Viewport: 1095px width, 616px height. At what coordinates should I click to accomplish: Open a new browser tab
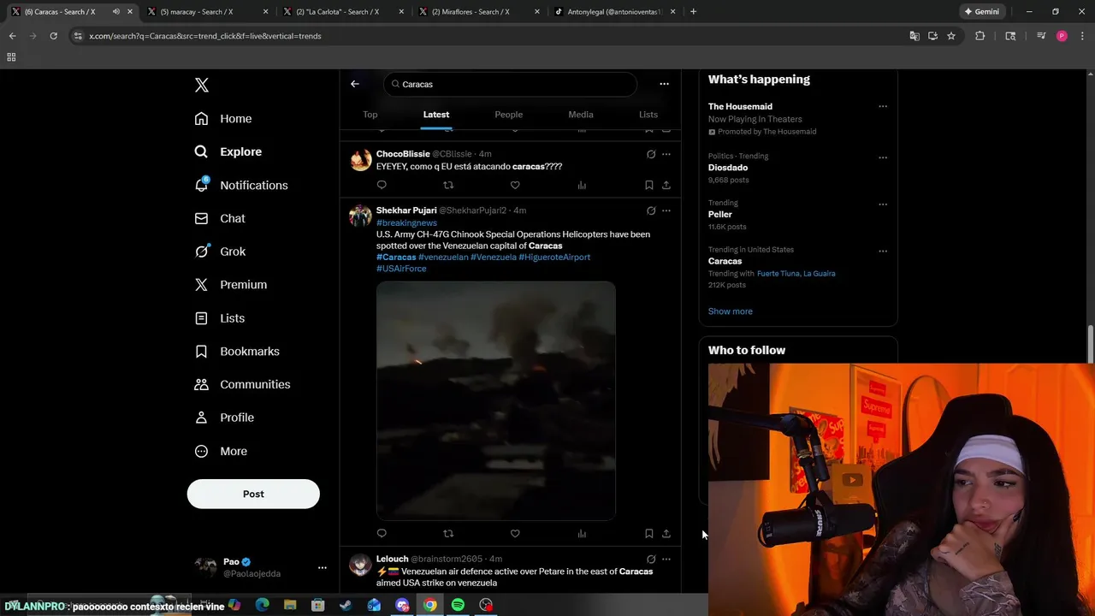point(693,12)
